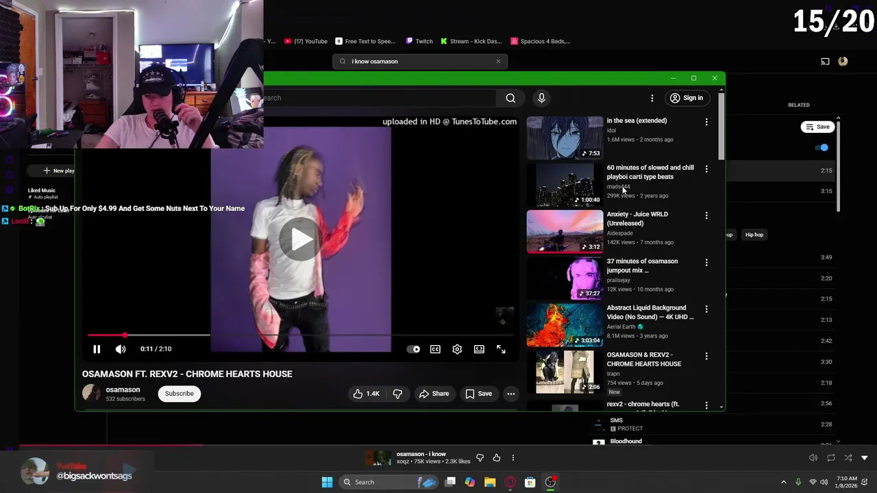Like the Chrome Hearts House video
Viewport: 877px width, 493px height.
point(366,394)
